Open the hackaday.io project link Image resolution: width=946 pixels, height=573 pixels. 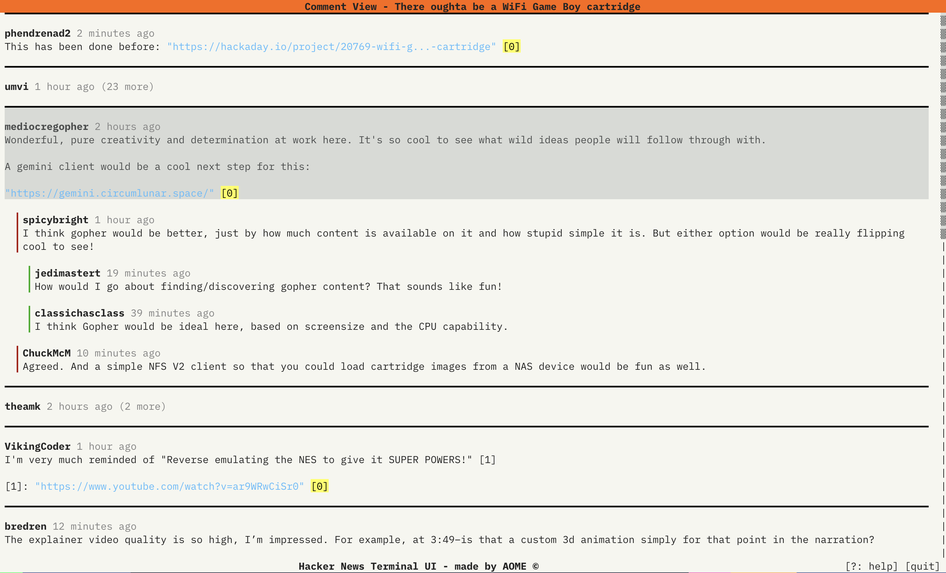(x=331, y=47)
